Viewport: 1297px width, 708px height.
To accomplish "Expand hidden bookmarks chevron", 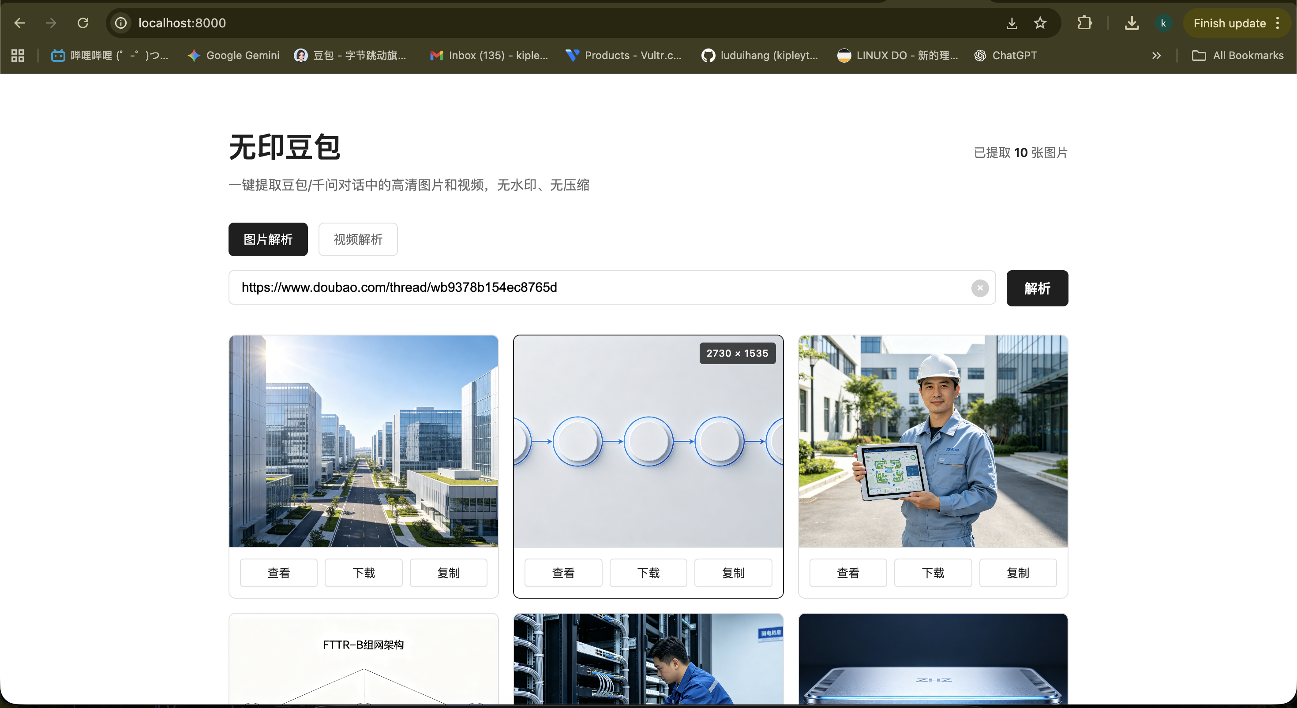I will click(1157, 56).
